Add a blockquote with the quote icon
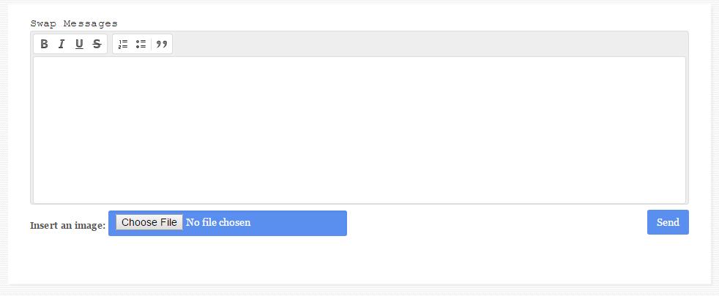 (x=161, y=44)
